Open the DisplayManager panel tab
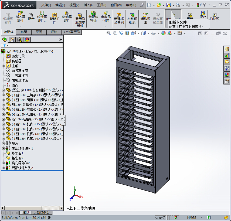Screen dimensions: 231x221 point(27,40)
